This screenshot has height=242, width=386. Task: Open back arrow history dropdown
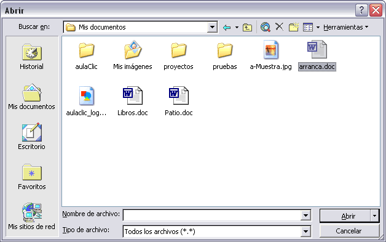pos(237,27)
